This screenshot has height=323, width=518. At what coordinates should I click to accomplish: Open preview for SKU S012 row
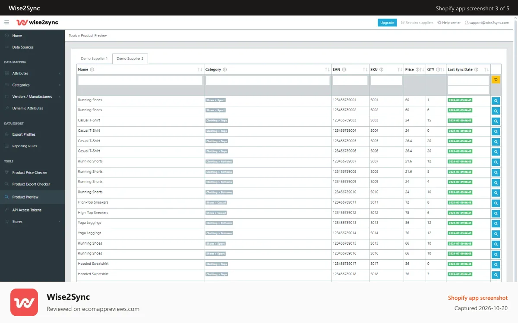[x=496, y=214]
